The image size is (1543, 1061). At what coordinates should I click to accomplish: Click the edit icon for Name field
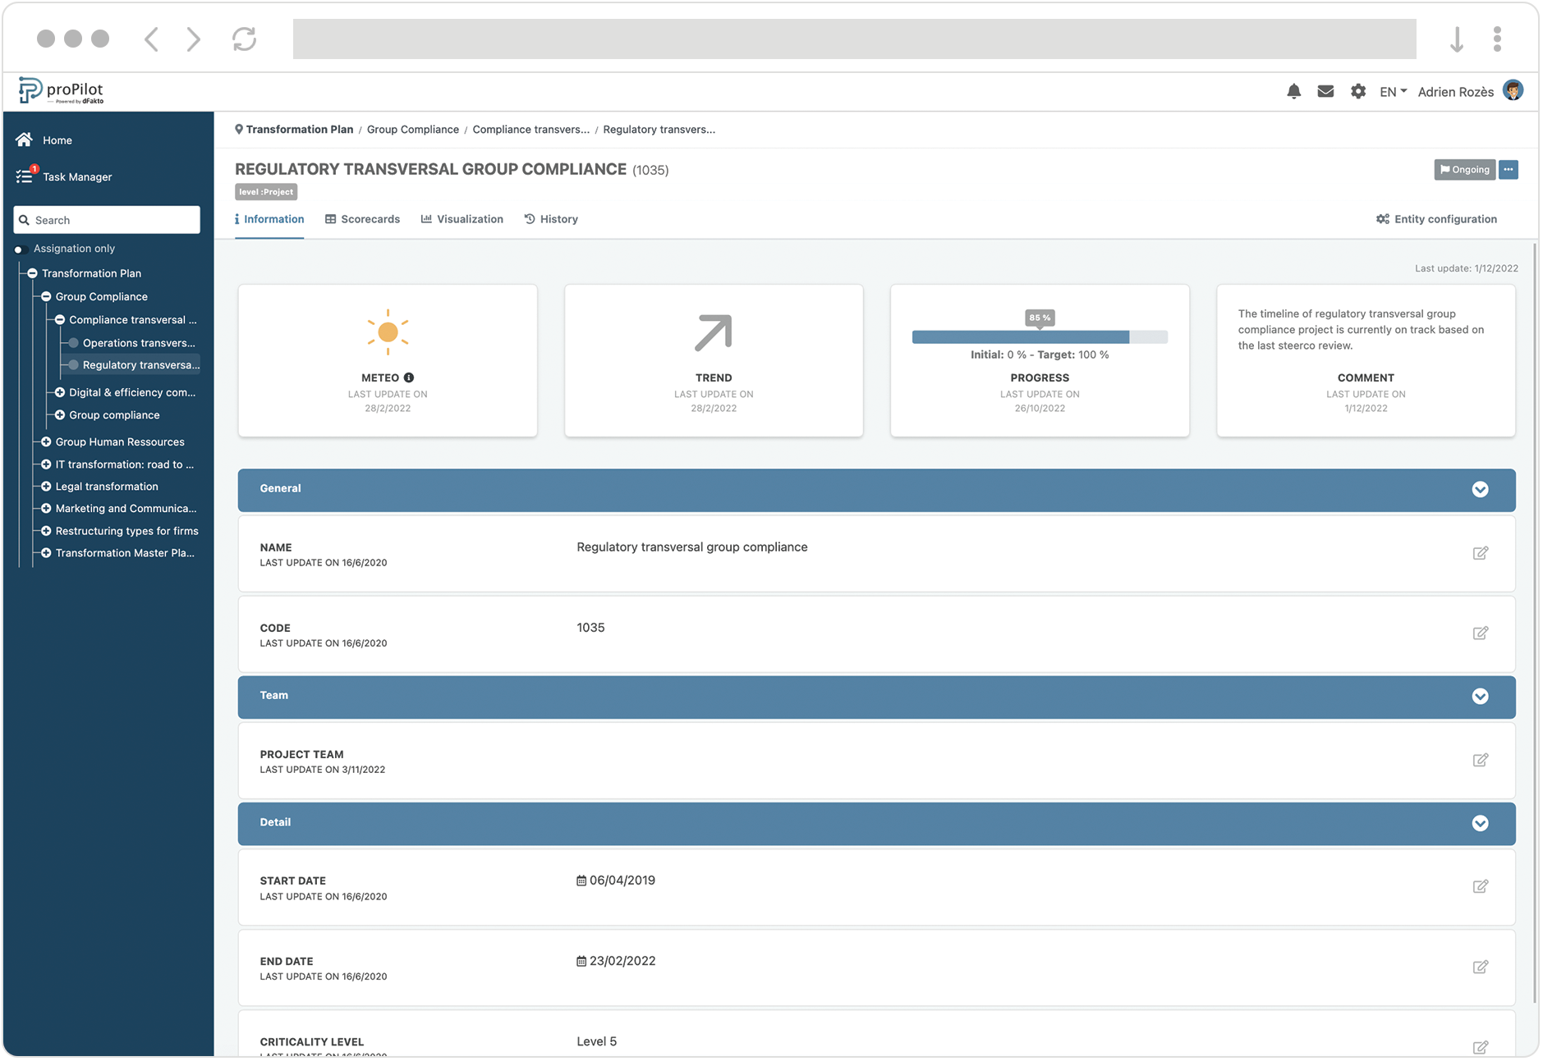[x=1480, y=553]
